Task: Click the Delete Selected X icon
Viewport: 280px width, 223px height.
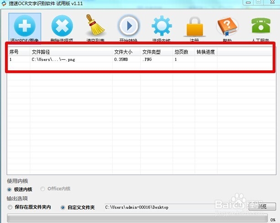Action: click(62, 26)
